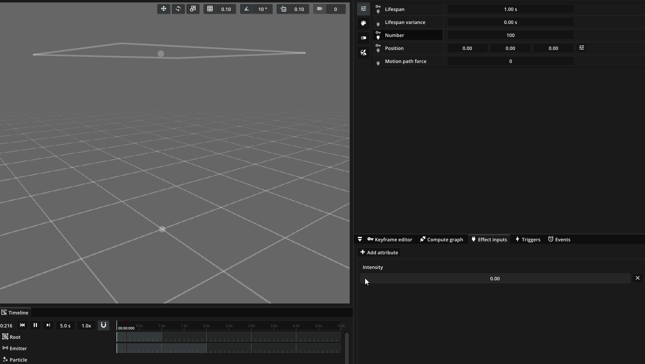Viewport: 645px width, 364px height.
Task: Step to next frame
Action: click(x=48, y=325)
